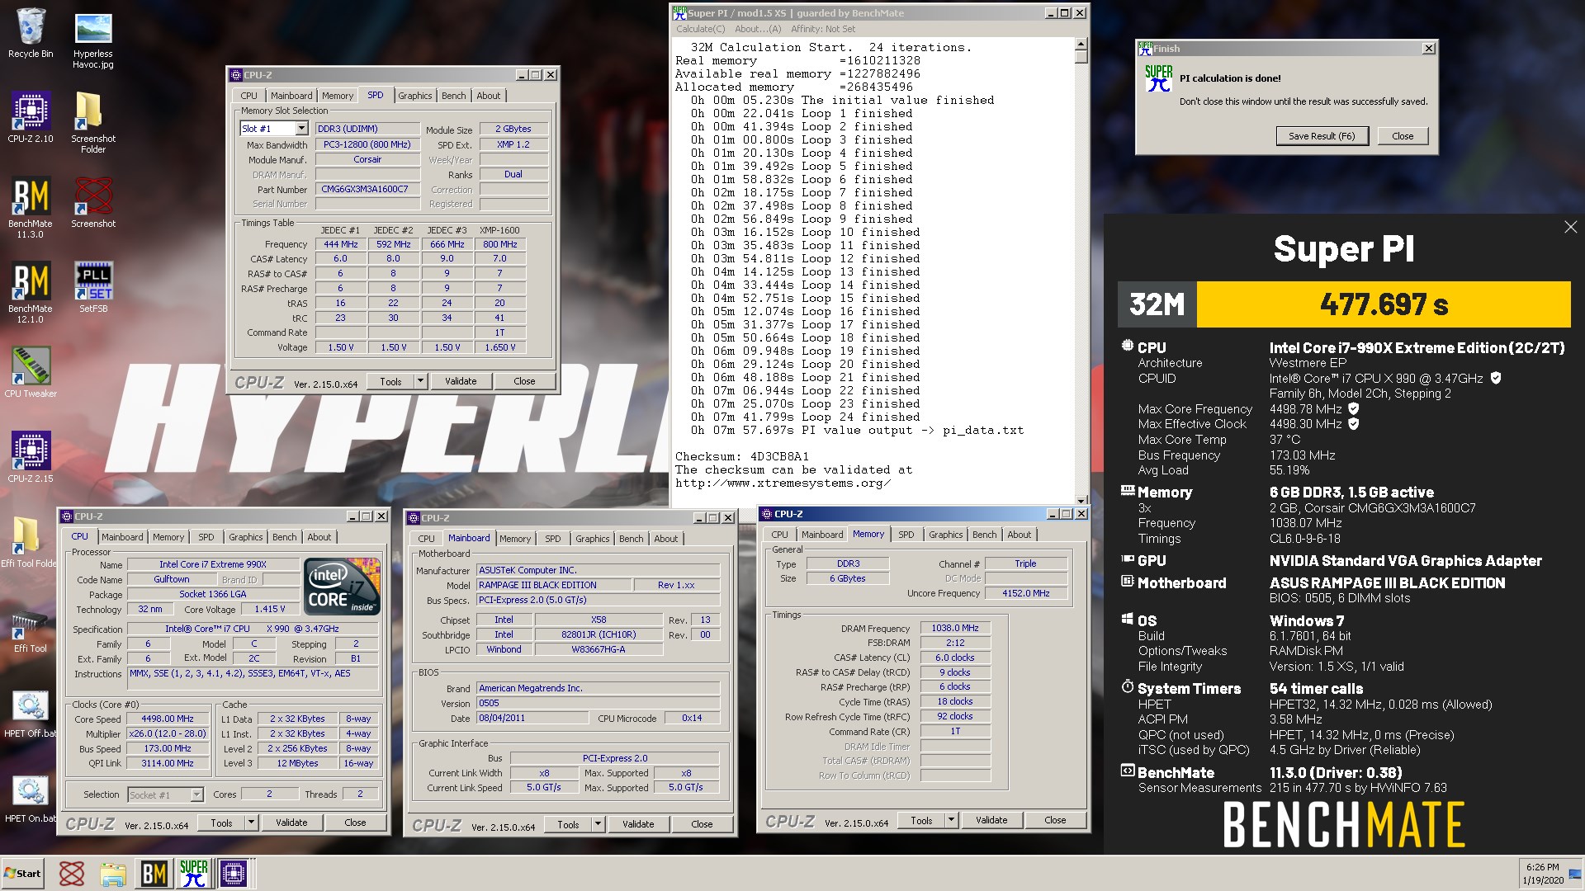
Task: Launch CPU-Z 2.15 desktop shortcut
Action: tap(31, 457)
